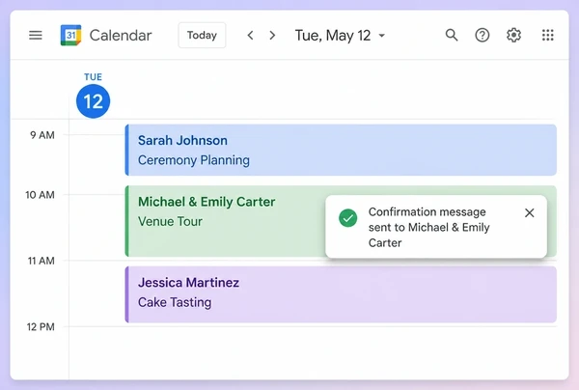Click the green checkmark in the notification

point(347,218)
